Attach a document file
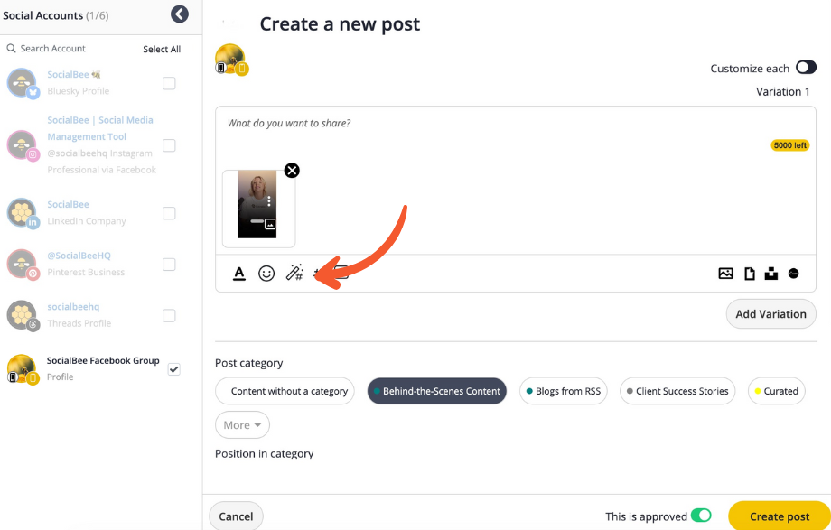 749,274
